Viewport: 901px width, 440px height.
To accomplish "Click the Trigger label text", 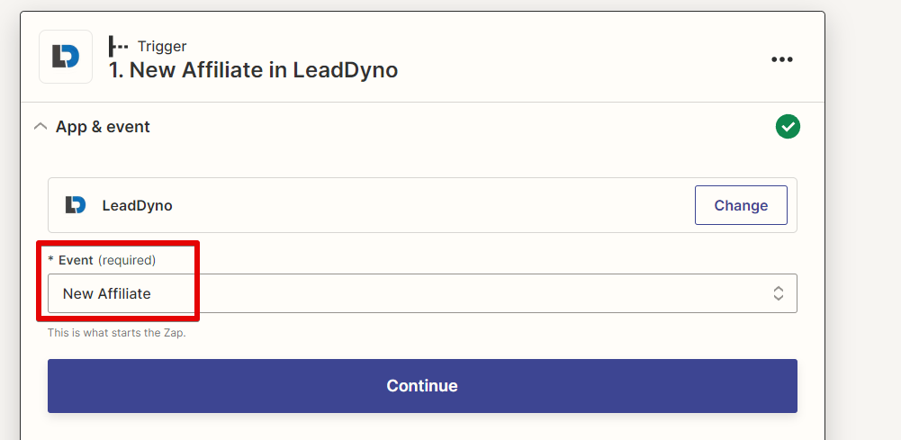I will coord(162,47).
